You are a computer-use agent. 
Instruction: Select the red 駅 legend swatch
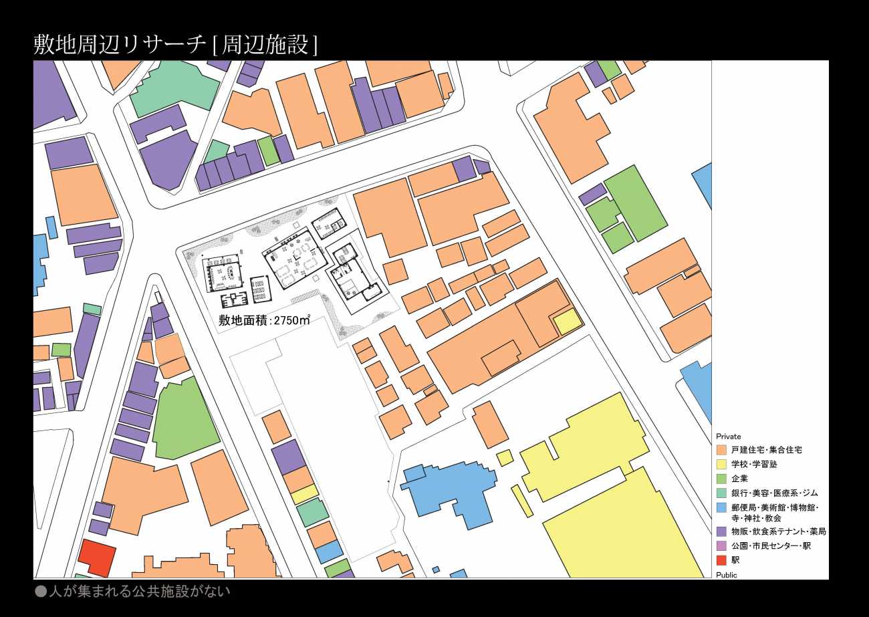[721, 560]
